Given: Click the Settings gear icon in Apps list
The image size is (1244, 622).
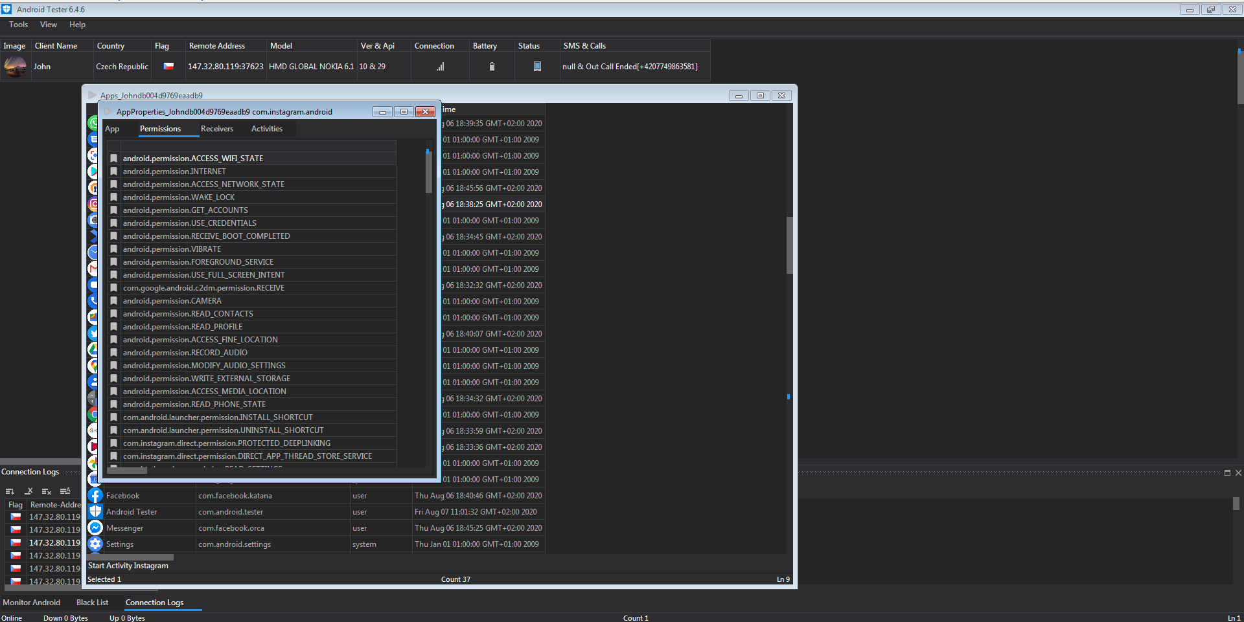Looking at the screenshot, I should coord(95,544).
